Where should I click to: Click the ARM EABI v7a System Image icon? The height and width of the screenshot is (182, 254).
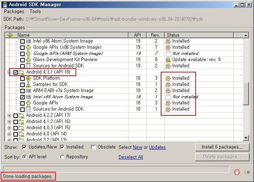pos(28,91)
